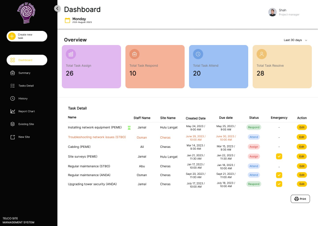Image resolution: width=318 pixels, height=226 pixels.
Task: Click Assign status of Cabling (PEME)
Action: coord(254,147)
